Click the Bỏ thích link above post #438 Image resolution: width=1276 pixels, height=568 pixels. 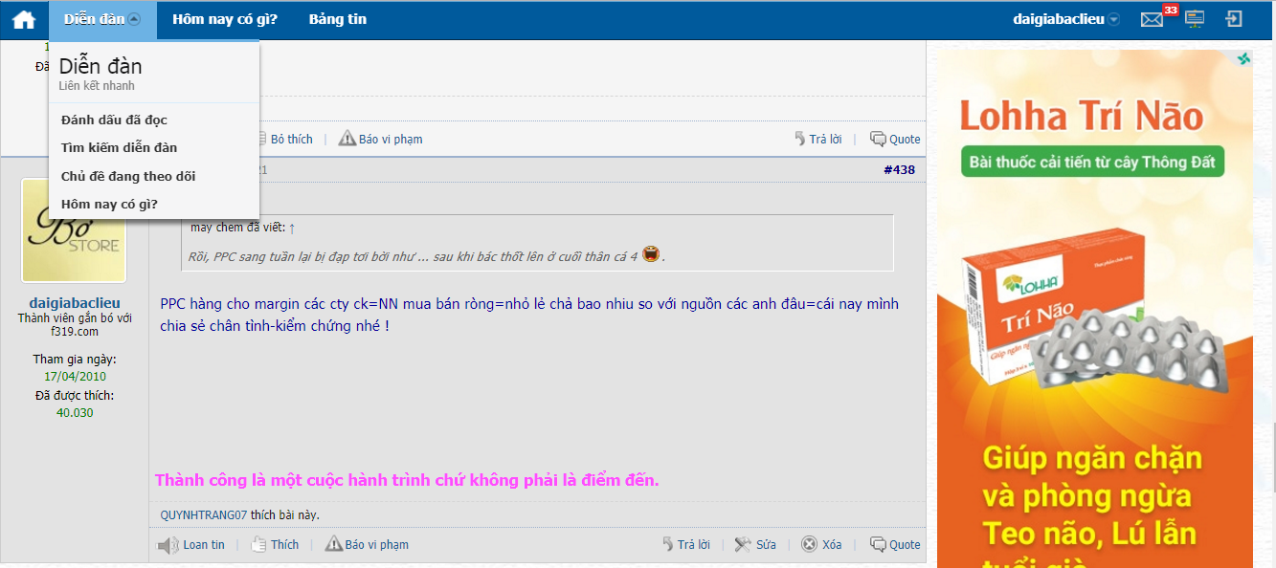pos(291,139)
